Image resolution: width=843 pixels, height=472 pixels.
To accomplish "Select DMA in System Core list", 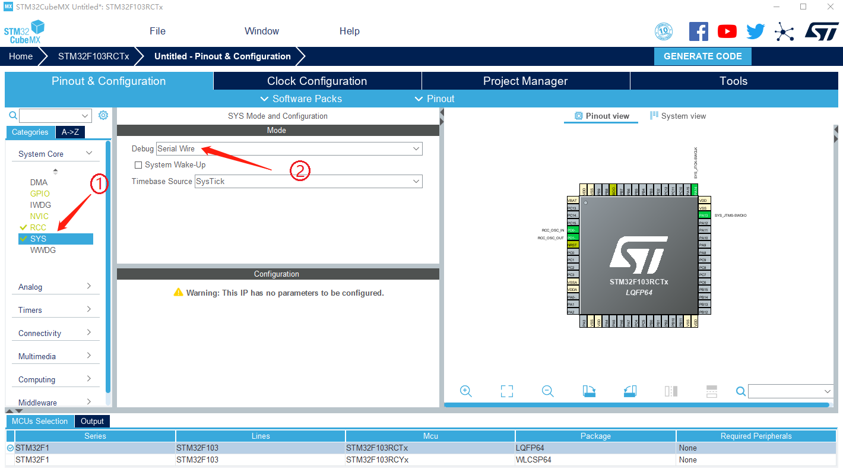I will click(x=39, y=182).
